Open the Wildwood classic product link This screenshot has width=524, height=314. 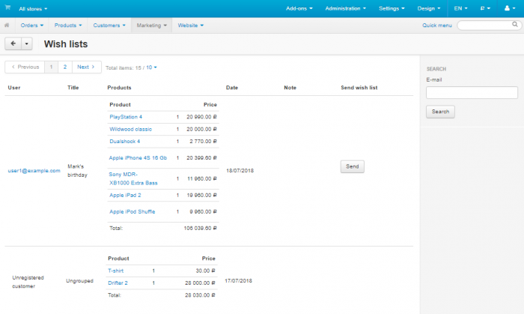click(x=130, y=129)
